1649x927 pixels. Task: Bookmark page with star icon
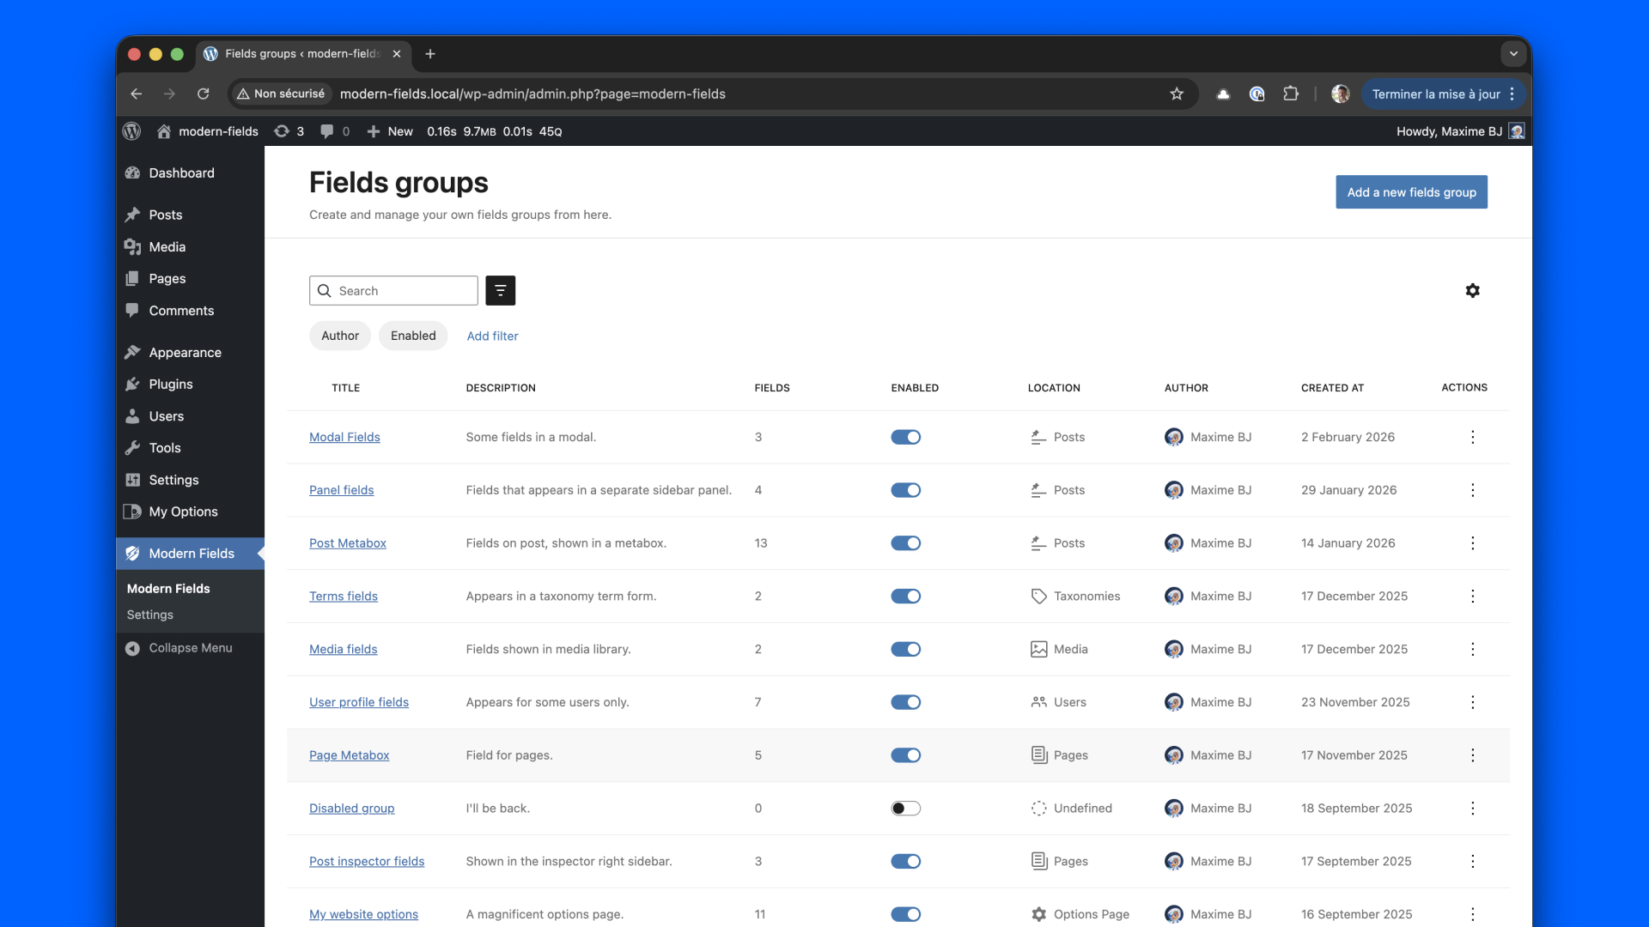coord(1177,94)
